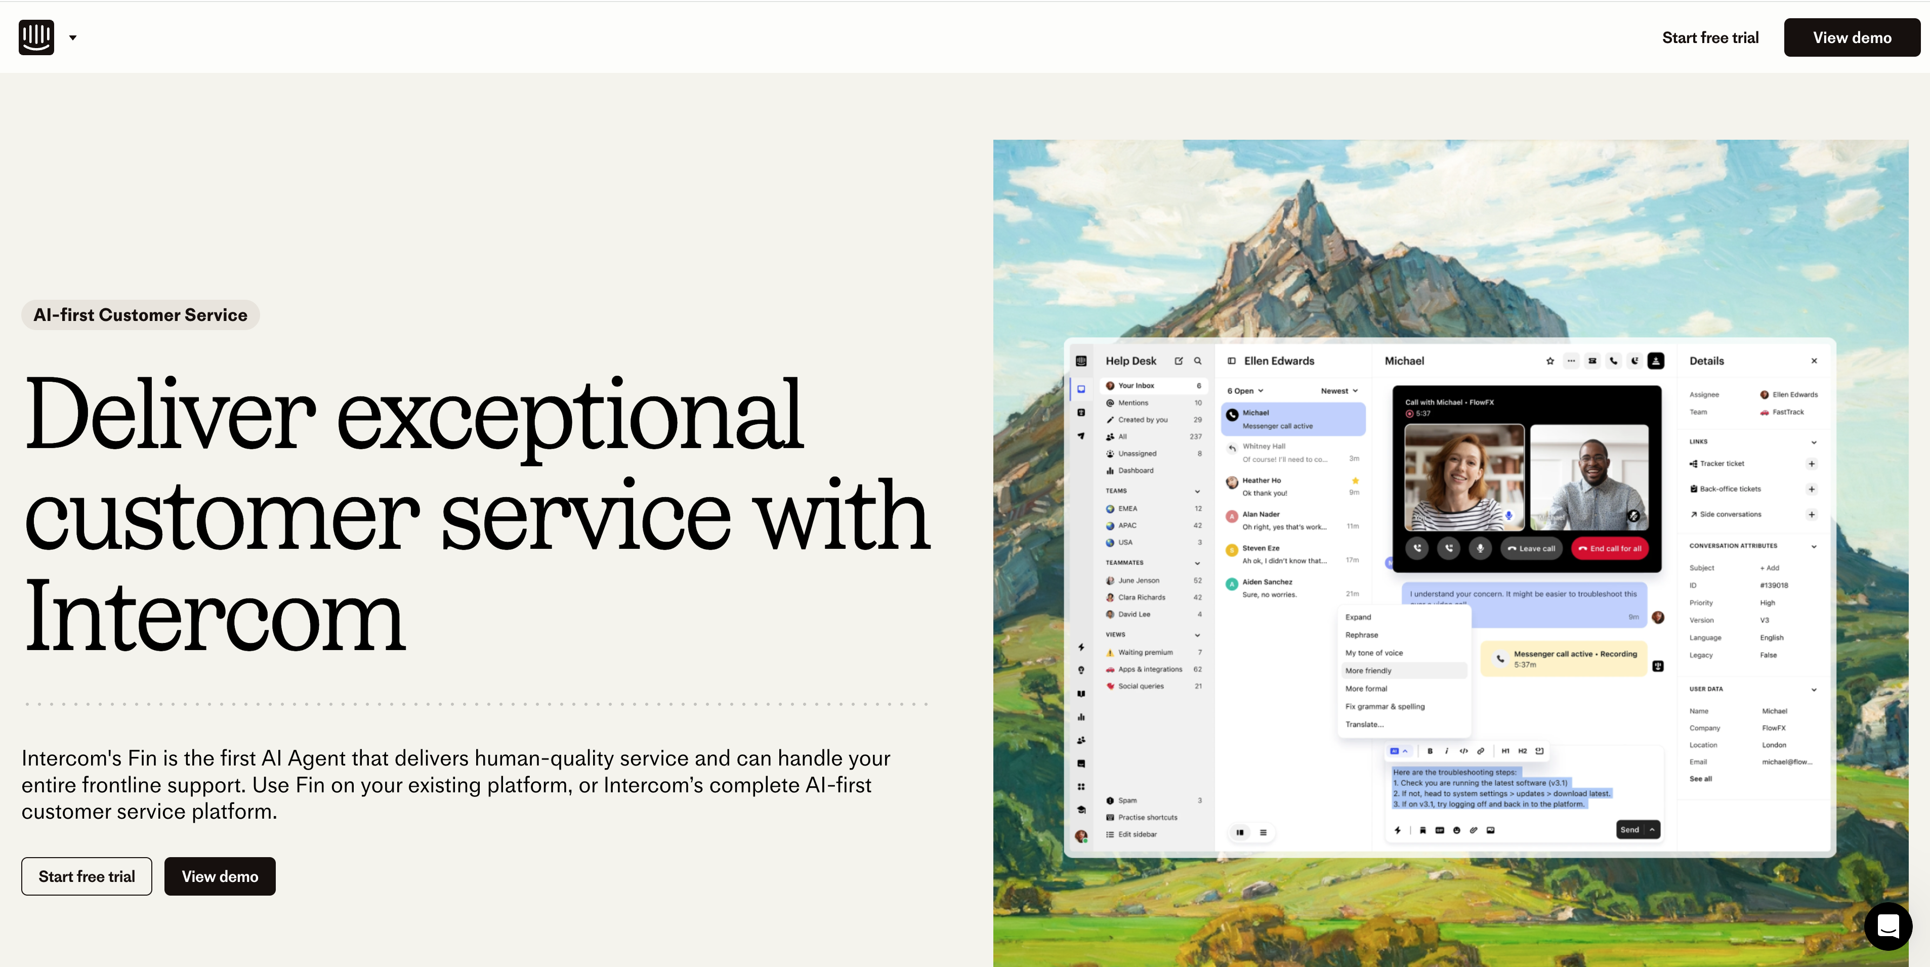The image size is (1930, 967).
Task: Collapse the Conversation Attributes section
Action: pyautogui.click(x=1814, y=546)
